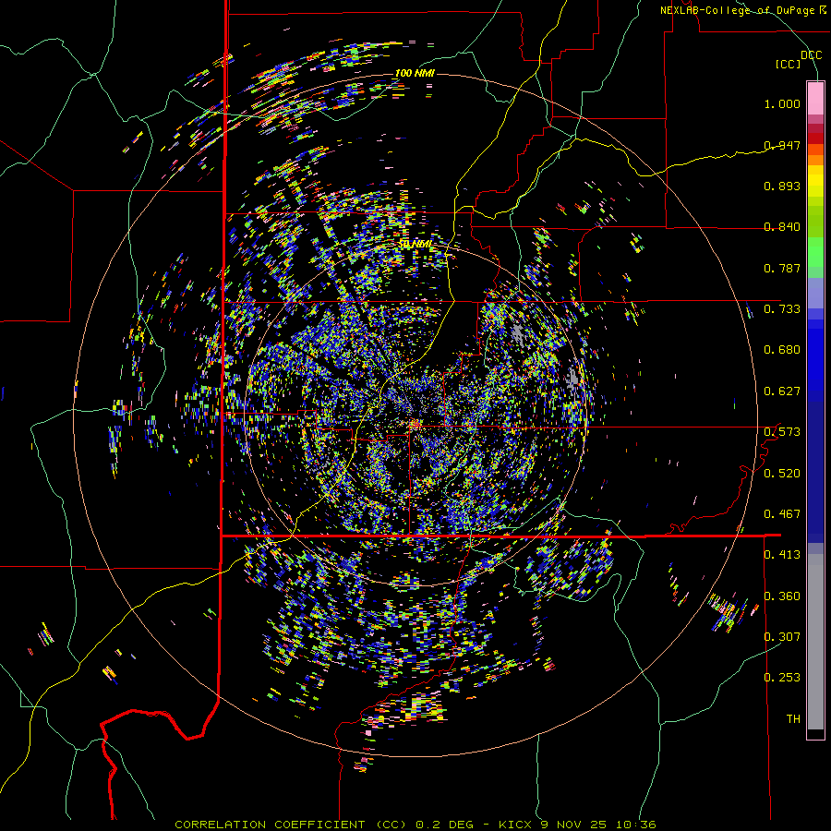Viewport: 831px width, 831px height.
Task: Click the 10:36 timestamp in caption
Action: tap(636, 825)
